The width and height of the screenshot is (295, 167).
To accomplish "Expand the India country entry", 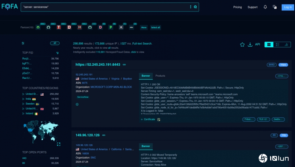I will tap(29, 99).
